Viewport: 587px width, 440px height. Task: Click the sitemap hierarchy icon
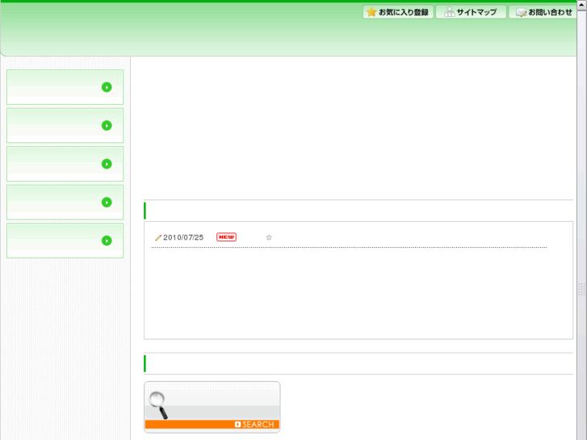click(x=449, y=12)
